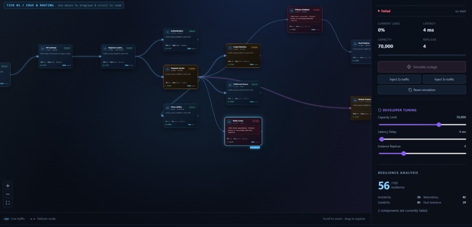Click 'Scroll to zoom · drag to explore' hint
This screenshot has width=472, height=227.
(x=344, y=219)
